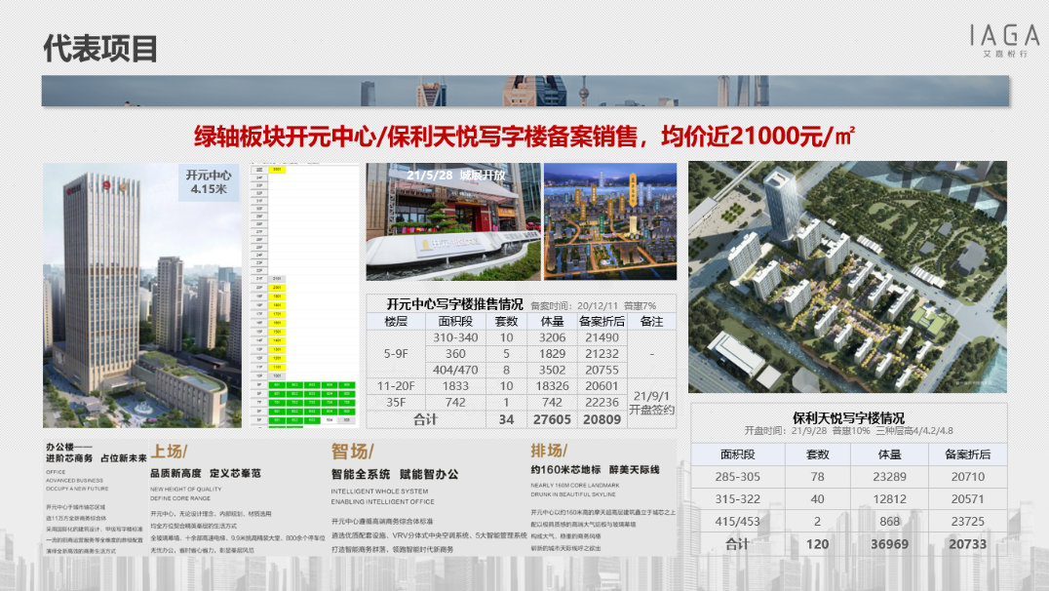Select the IAGA logo in the corner
Viewport: 1049px width, 591px height.
point(1005,40)
